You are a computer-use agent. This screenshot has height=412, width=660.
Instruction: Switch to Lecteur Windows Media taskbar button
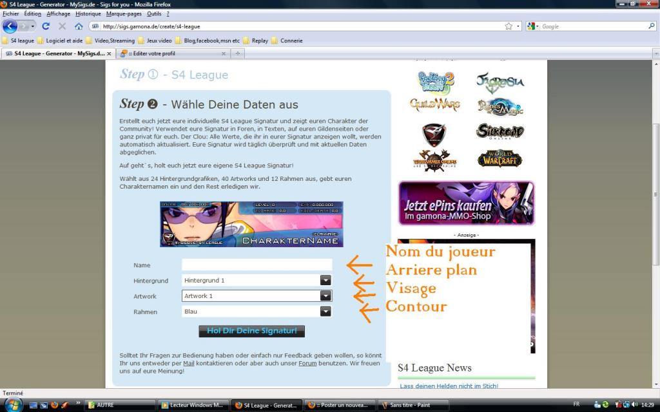coord(193,406)
